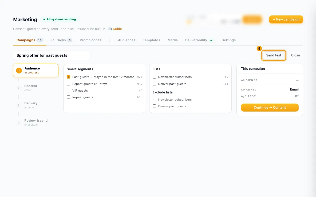The width and height of the screenshot is (316, 197).
Task: Click Continue → Content button
Action: click(270, 108)
